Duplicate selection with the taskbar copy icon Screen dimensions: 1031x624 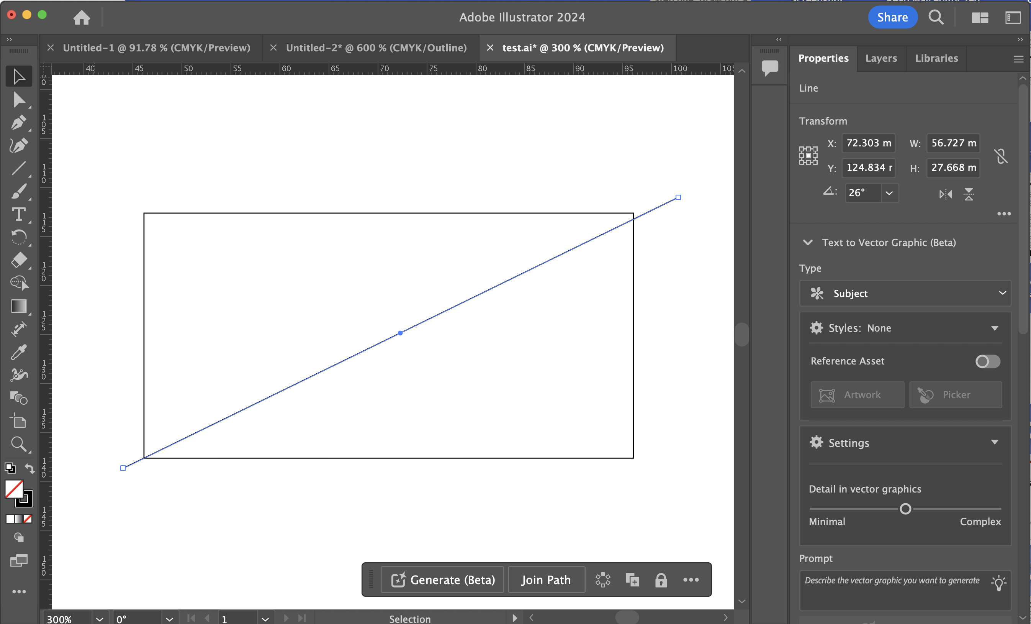click(x=632, y=580)
